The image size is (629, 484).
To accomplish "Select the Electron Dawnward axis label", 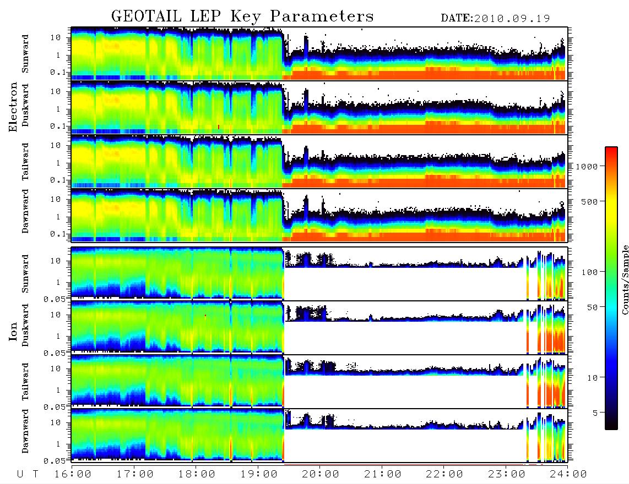I will click(25, 211).
